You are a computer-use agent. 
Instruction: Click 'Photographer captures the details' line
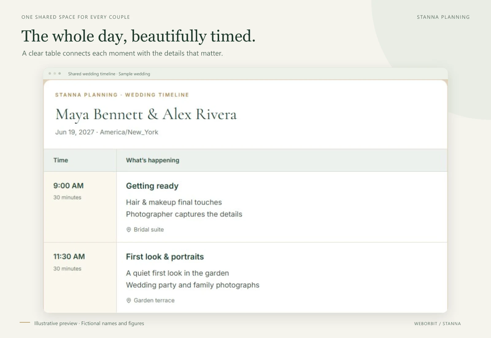click(x=184, y=214)
